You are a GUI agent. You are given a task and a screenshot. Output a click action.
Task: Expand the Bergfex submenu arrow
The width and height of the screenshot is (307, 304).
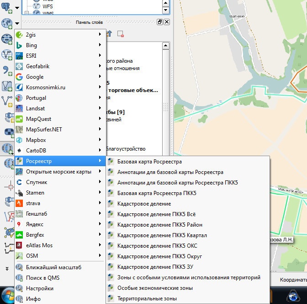(100, 234)
